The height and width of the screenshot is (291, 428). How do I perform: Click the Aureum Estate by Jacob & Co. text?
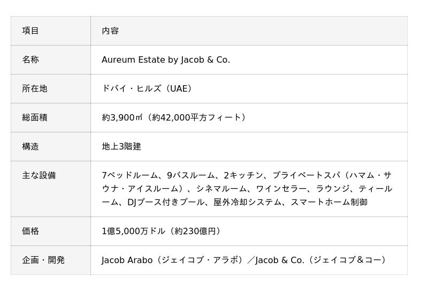pos(166,59)
